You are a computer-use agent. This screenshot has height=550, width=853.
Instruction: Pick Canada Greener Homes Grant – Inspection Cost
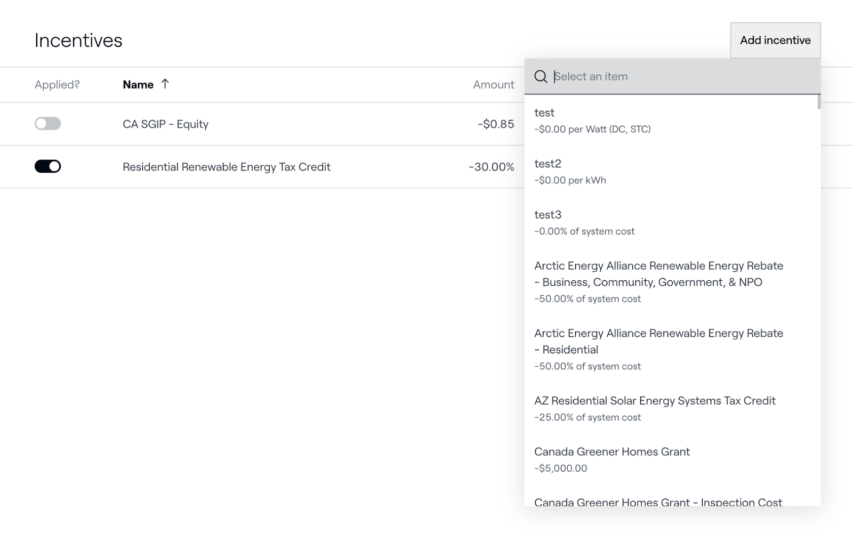[658, 502]
